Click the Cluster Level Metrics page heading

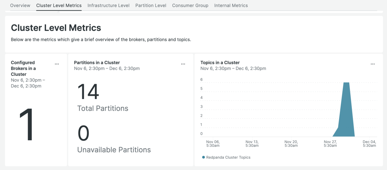pos(56,28)
